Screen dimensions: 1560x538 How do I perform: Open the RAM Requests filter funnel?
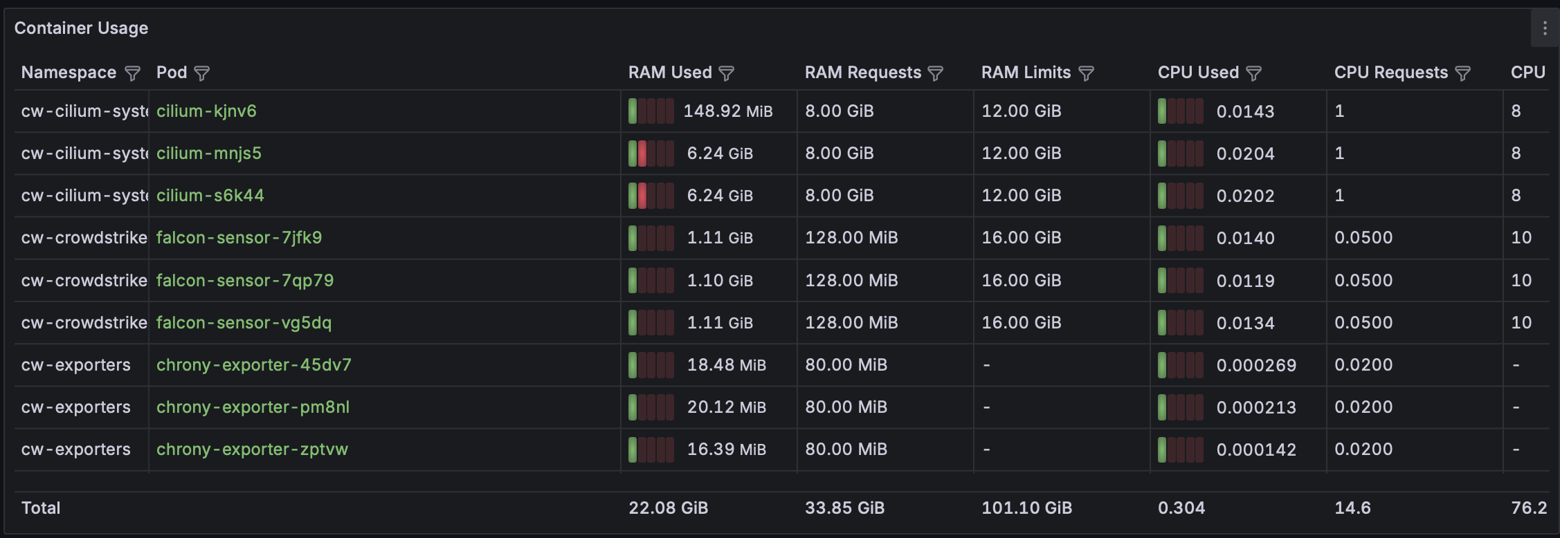(936, 73)
